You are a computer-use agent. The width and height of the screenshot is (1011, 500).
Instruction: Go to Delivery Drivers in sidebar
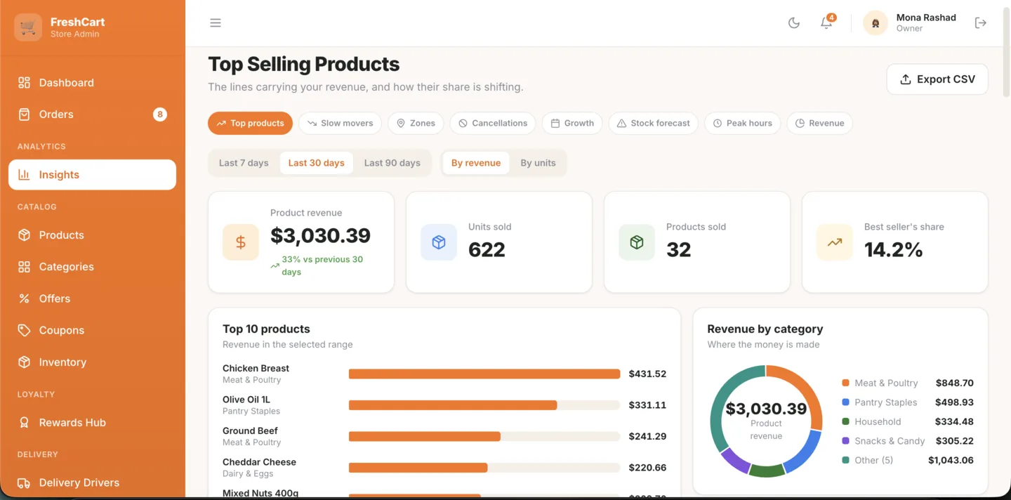click(x=92, y=483)
